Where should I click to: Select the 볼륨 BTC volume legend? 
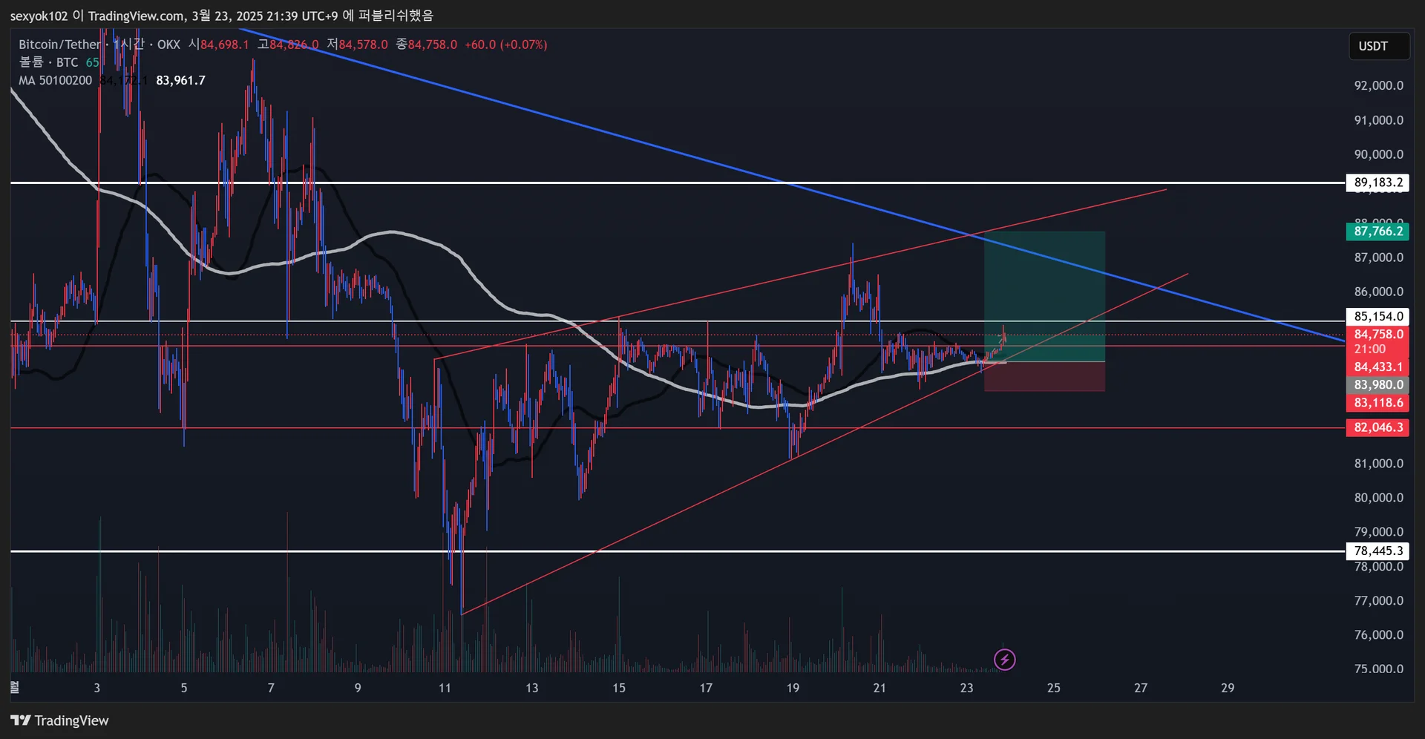[x=49, y=62]
